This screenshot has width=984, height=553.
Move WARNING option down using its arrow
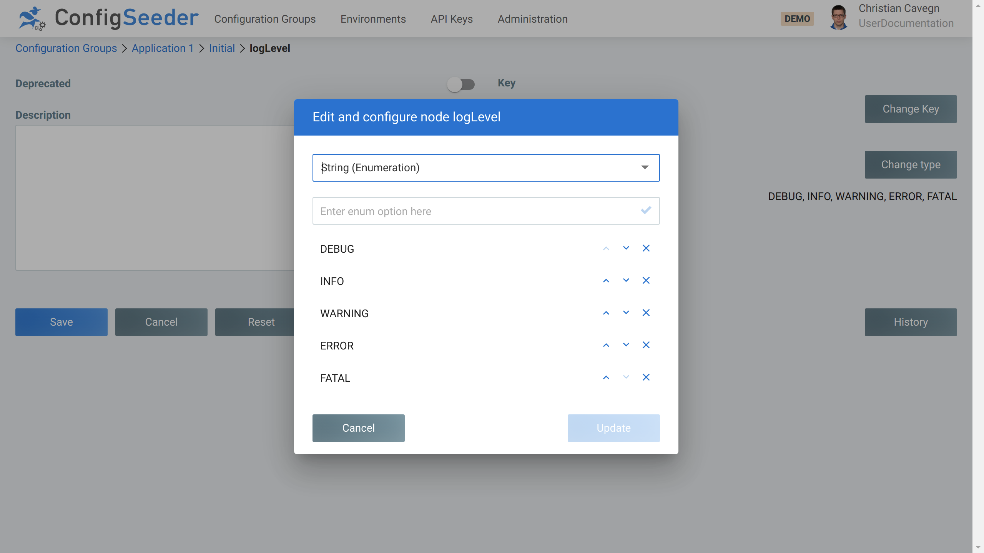(x=625, y=313)
